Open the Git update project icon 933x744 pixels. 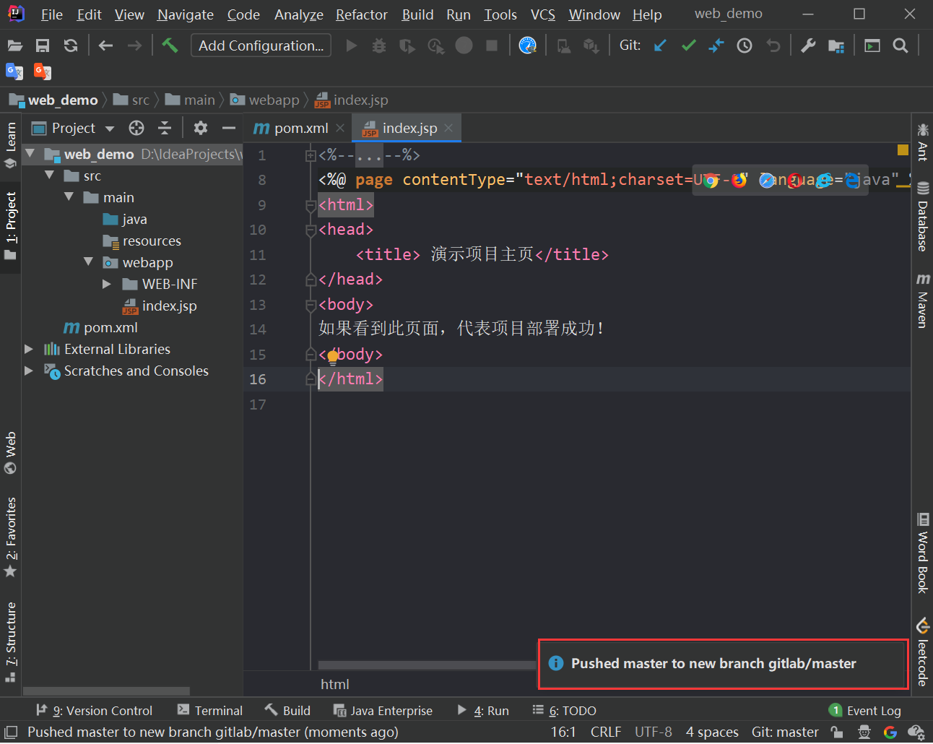(659, 45)
